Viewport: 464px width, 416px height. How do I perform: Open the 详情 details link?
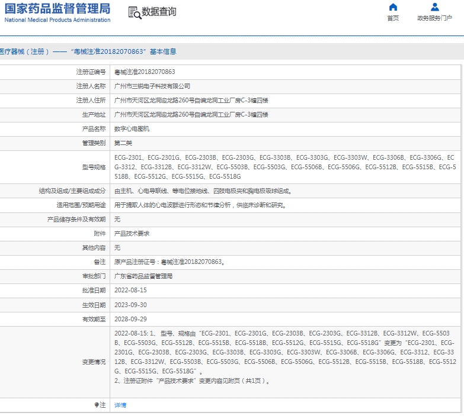click(120, 405)
